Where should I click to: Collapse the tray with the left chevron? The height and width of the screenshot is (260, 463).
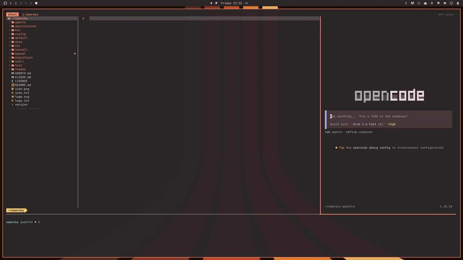(x=406, y=3)
